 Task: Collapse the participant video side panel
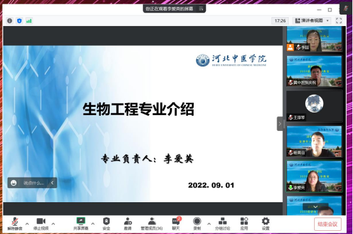[280, 124]
